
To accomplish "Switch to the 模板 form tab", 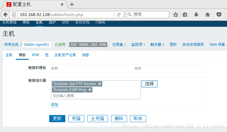I will (22, 55).
